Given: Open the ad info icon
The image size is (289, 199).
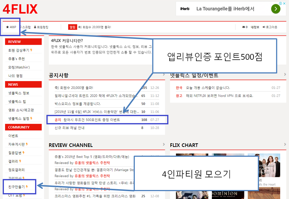Looking at the screenshot, I should click(x=281, y=3).
